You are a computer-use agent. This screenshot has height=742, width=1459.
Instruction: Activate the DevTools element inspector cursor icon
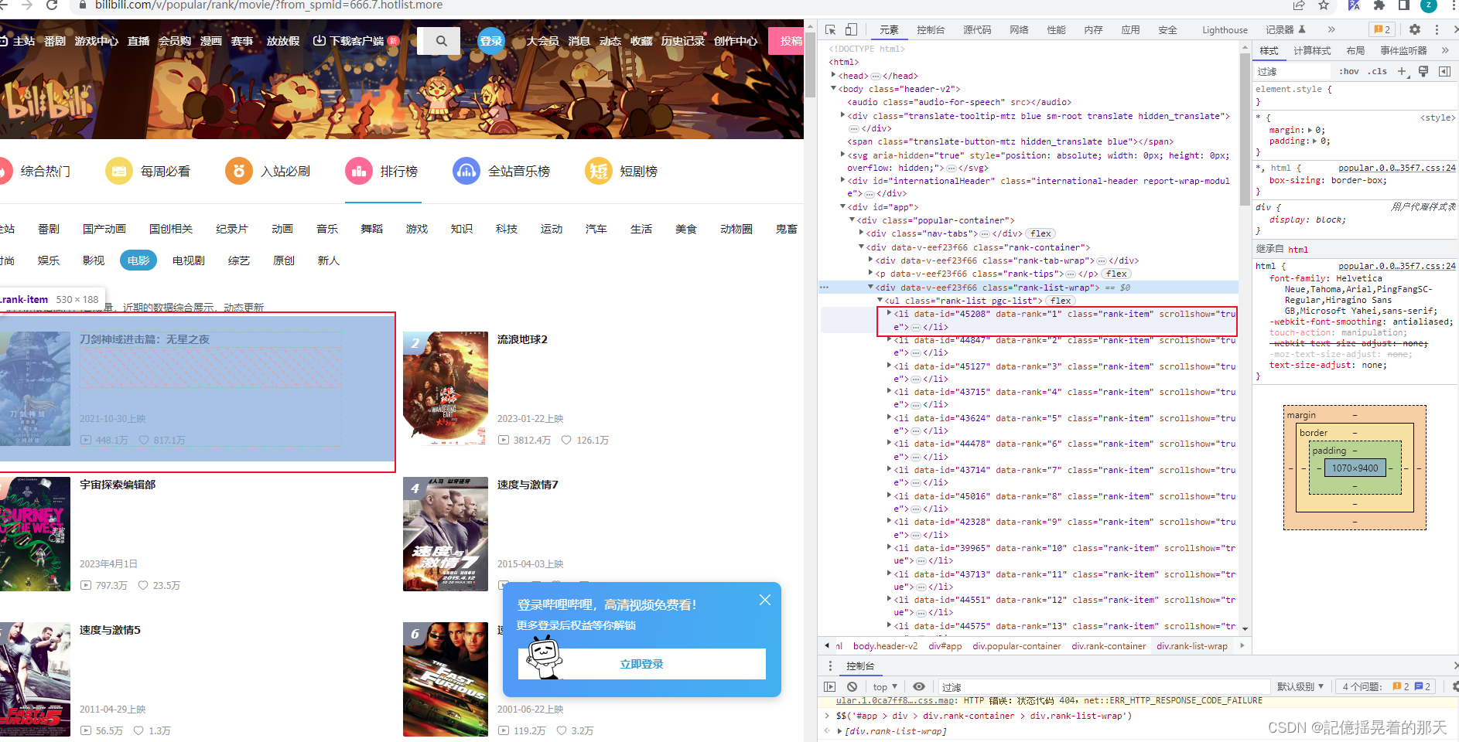(831, 29)
